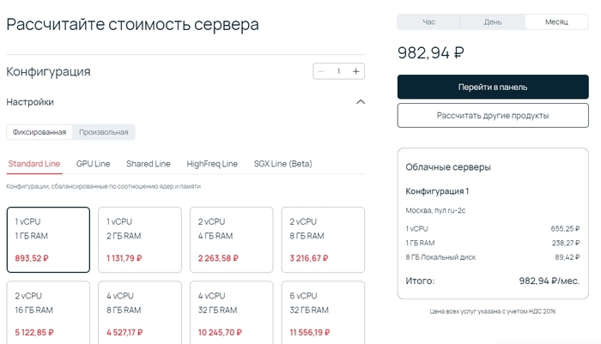Screen dimensions: 601x344
Task: Switch to HighFreq Line tab
Action: [x=212, y=164]
